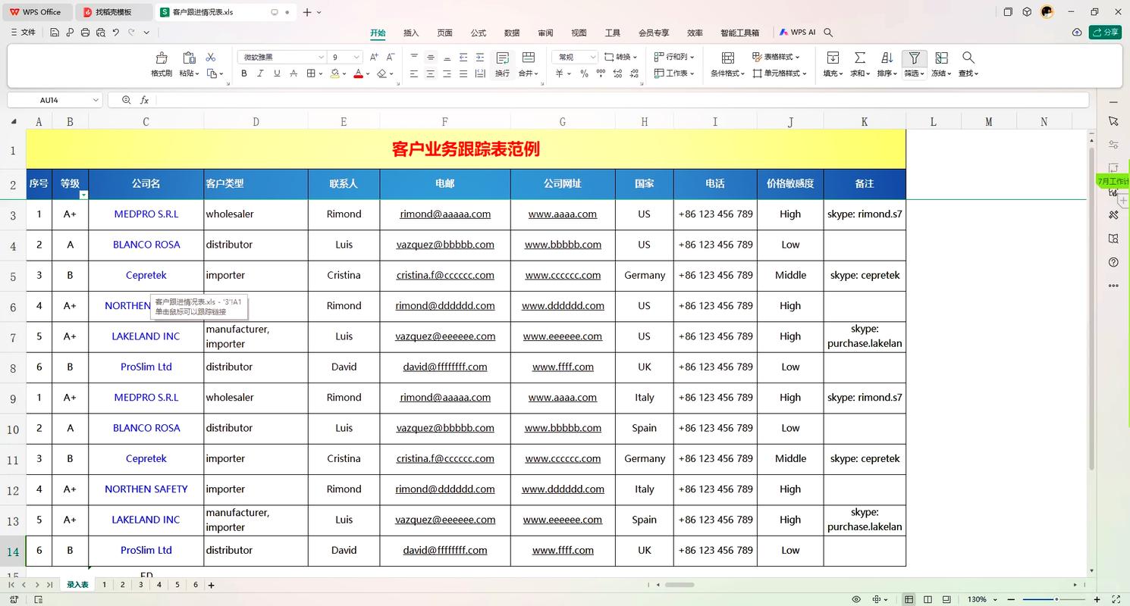Click the increase indent icon
Image resolution: width=1130 pixels, height=606 pixels.
pyautogui.click(x=480, y=58)
